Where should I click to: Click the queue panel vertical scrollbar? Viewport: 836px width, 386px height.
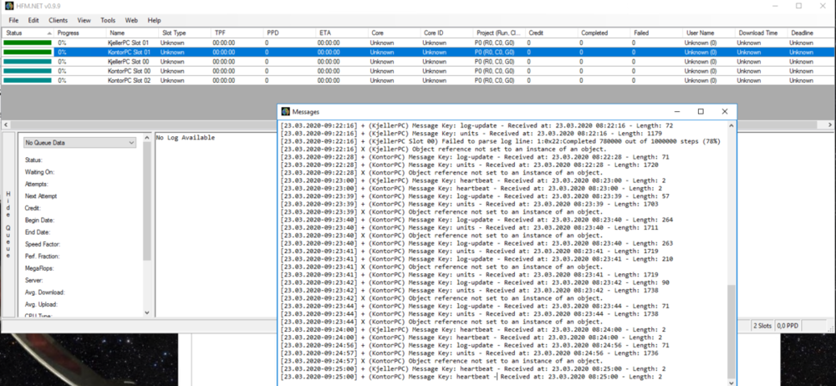point(147,226)
